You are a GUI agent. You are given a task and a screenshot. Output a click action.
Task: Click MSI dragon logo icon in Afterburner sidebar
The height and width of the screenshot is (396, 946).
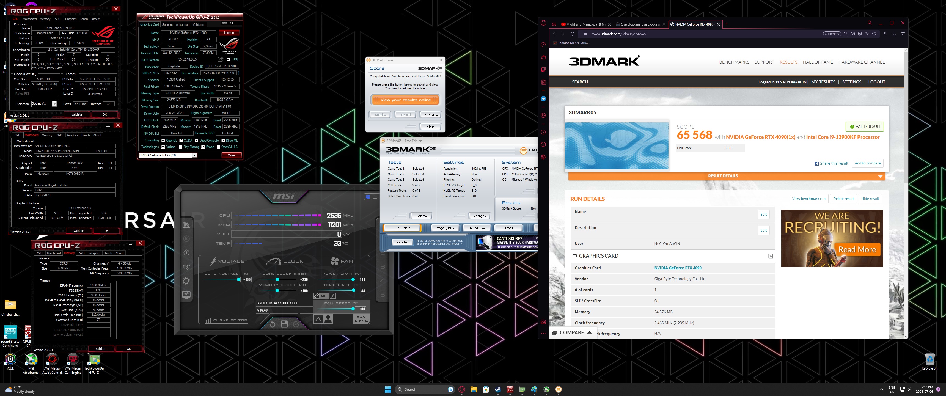pyautogui.click(x=186, y=225)
